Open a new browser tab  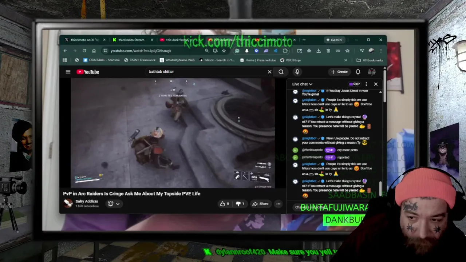click(304, 40)
